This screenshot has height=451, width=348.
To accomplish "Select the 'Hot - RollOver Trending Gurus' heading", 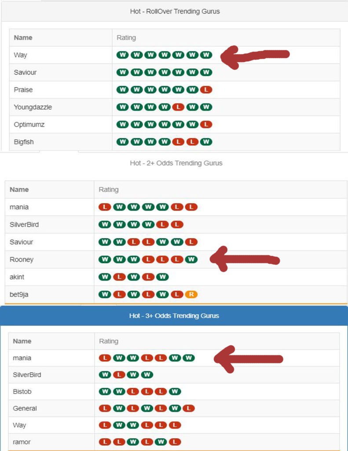I will 175,11.
